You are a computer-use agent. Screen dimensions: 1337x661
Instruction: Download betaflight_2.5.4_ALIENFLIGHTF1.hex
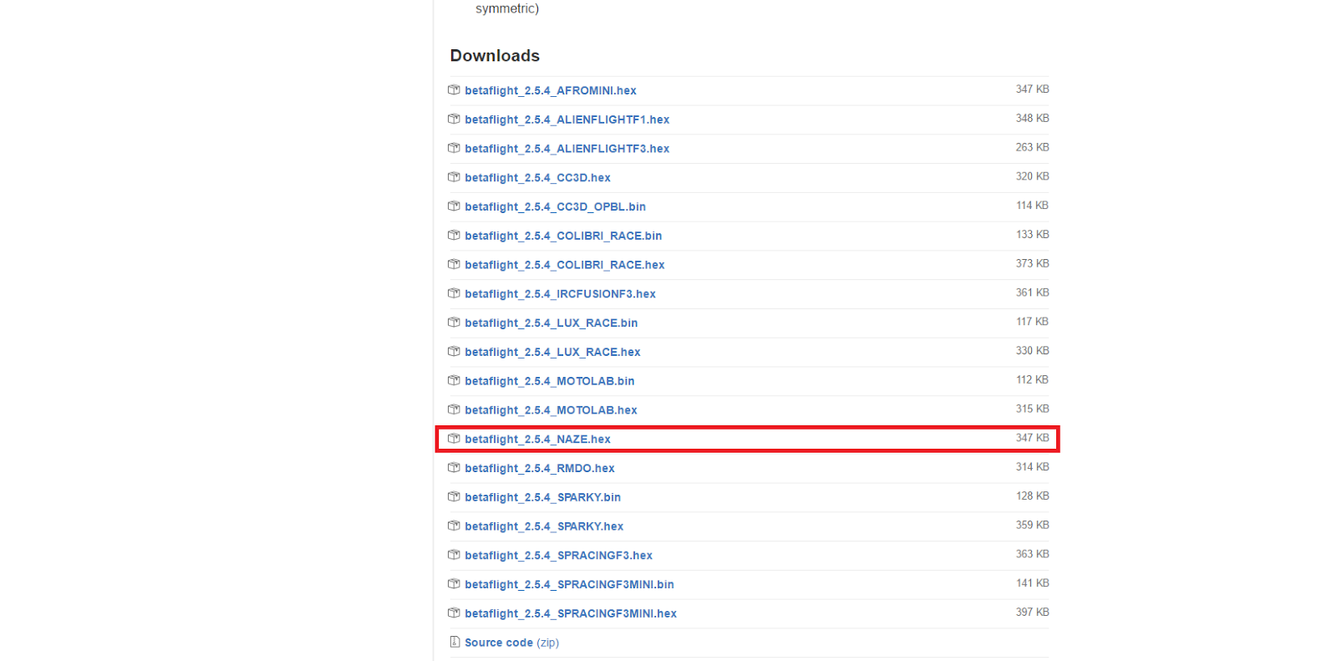point(567,119)
